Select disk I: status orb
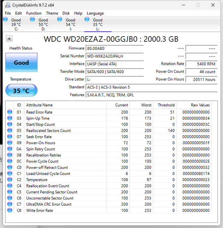223x228 pixels. (x=60, y=19)
